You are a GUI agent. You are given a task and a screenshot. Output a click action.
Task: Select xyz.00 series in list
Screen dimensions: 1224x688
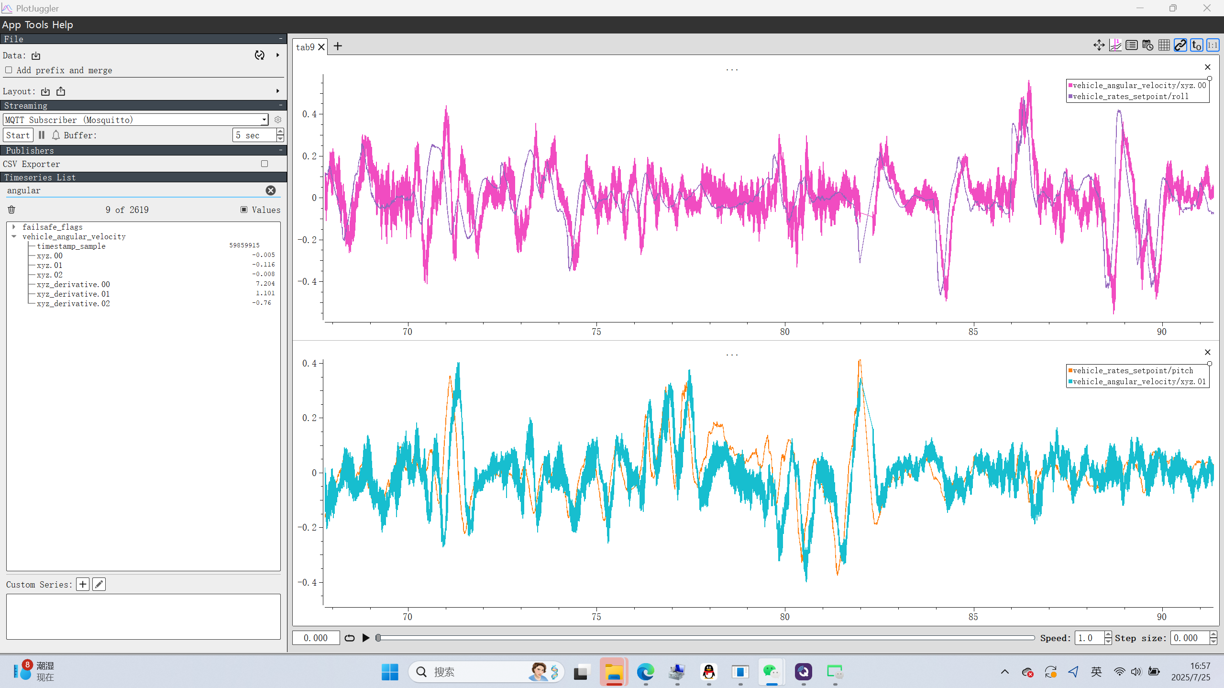(x=49, y=255)
